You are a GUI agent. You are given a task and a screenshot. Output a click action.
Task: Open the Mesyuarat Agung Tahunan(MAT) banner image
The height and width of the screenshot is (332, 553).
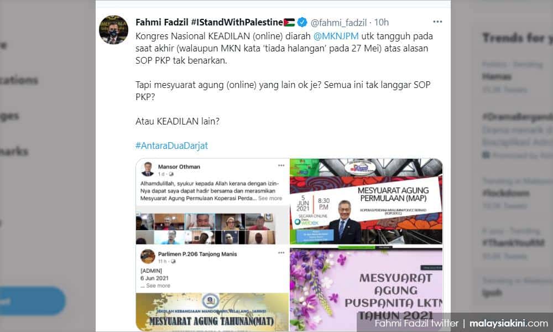212,312
